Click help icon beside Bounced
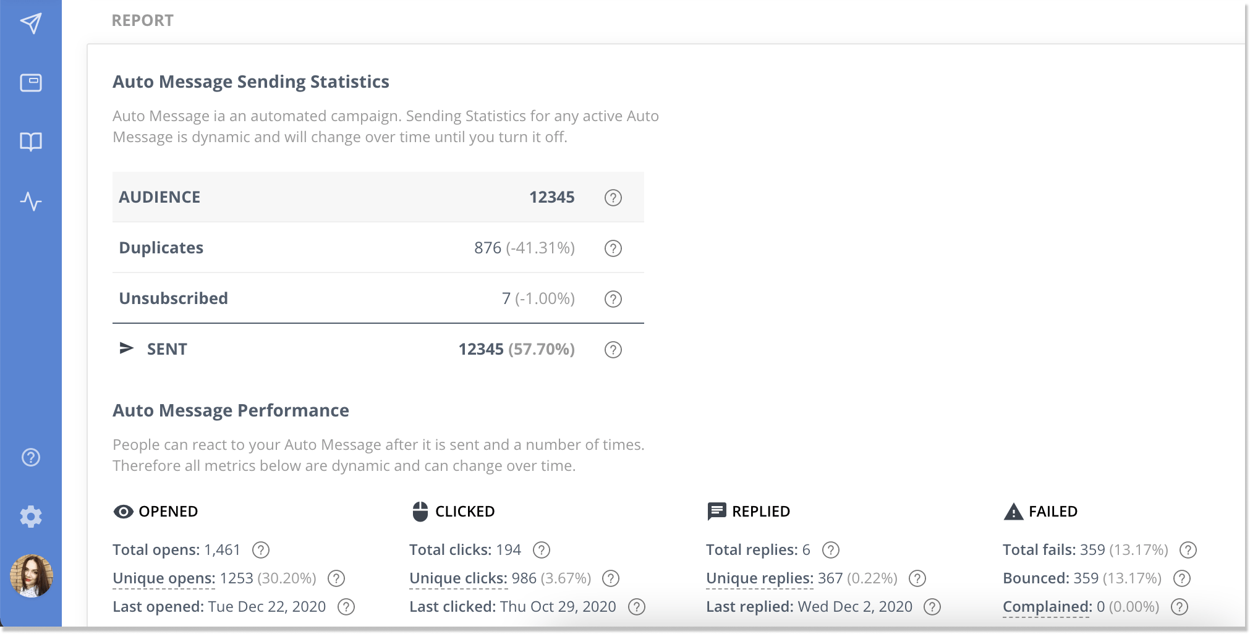This screenshot has height=634, width=1250. point(1182,578)
